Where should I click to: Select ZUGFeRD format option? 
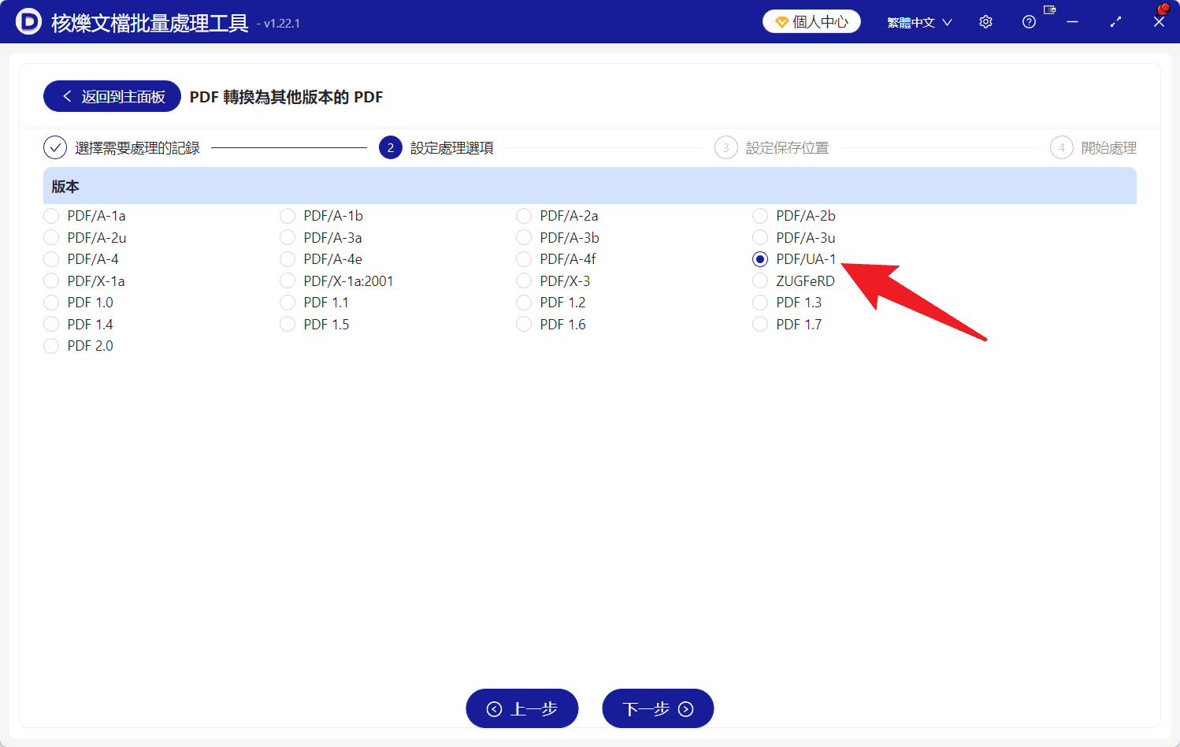(x=760, y=281)
